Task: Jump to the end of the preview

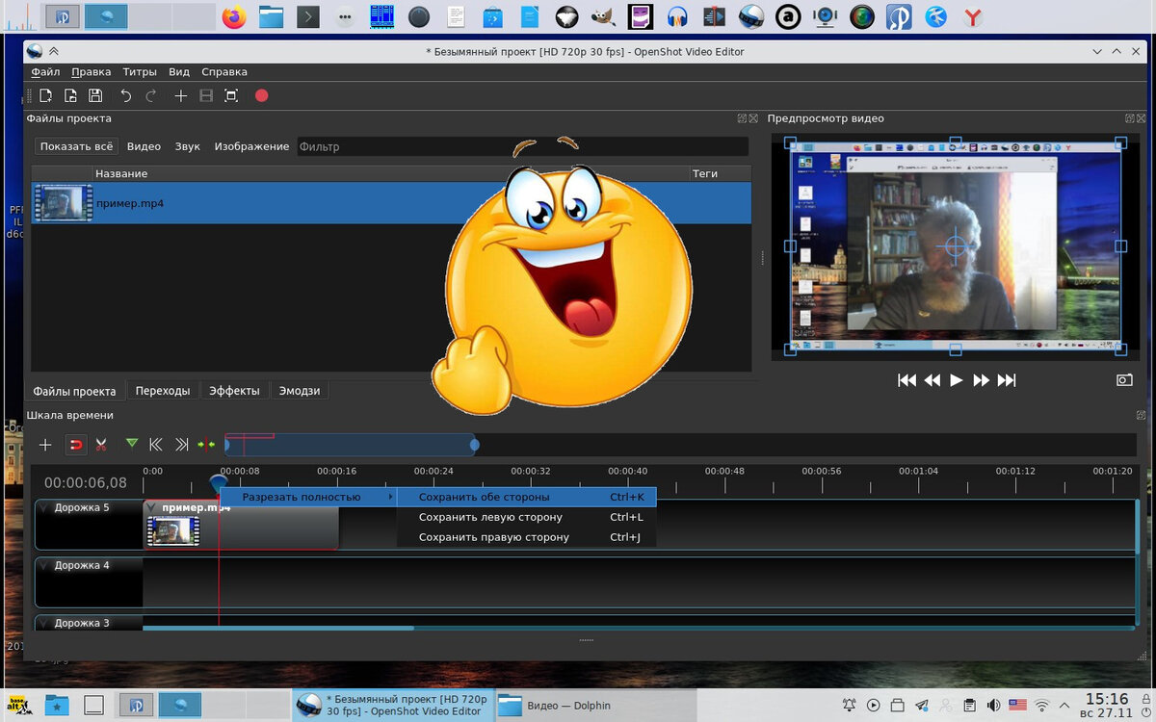Action: pos(1007,380)
